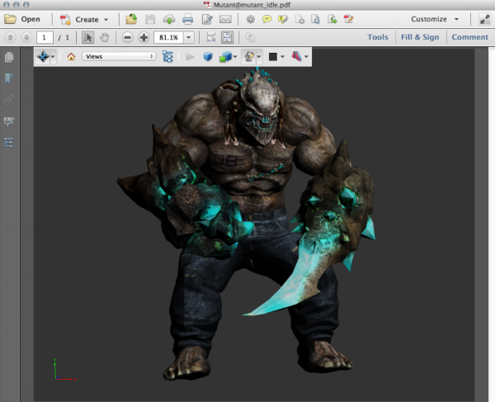Show Page Thumbnails panel
Image resolution: width=495 pixels, height=402 pixels.
tap(9, 57)
